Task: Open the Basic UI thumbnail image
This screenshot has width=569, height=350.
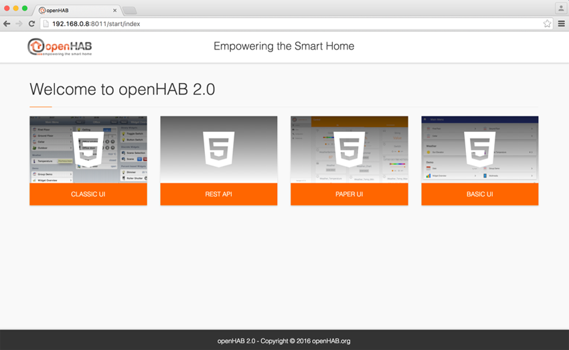Action: (480, 149)
